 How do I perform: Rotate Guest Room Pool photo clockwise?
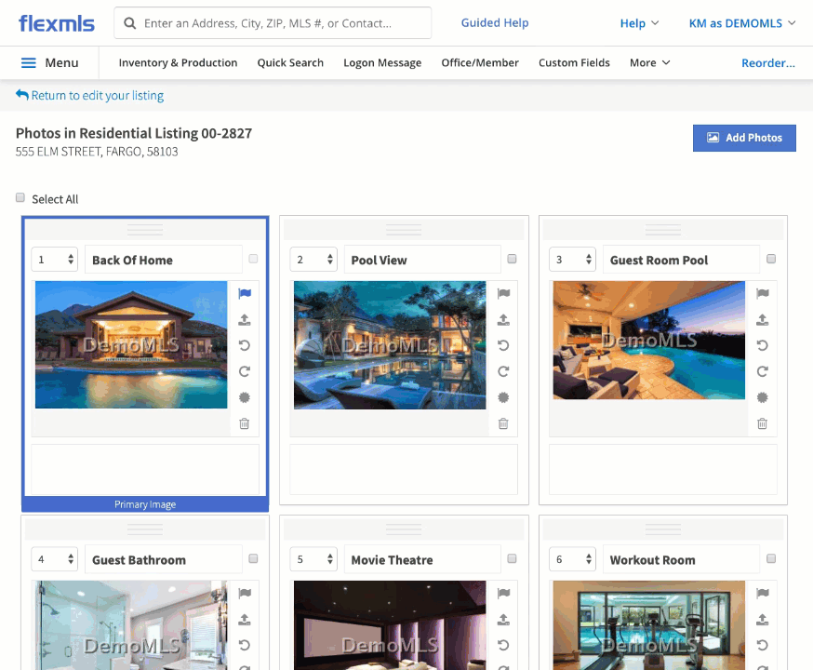tap(762, 371)
